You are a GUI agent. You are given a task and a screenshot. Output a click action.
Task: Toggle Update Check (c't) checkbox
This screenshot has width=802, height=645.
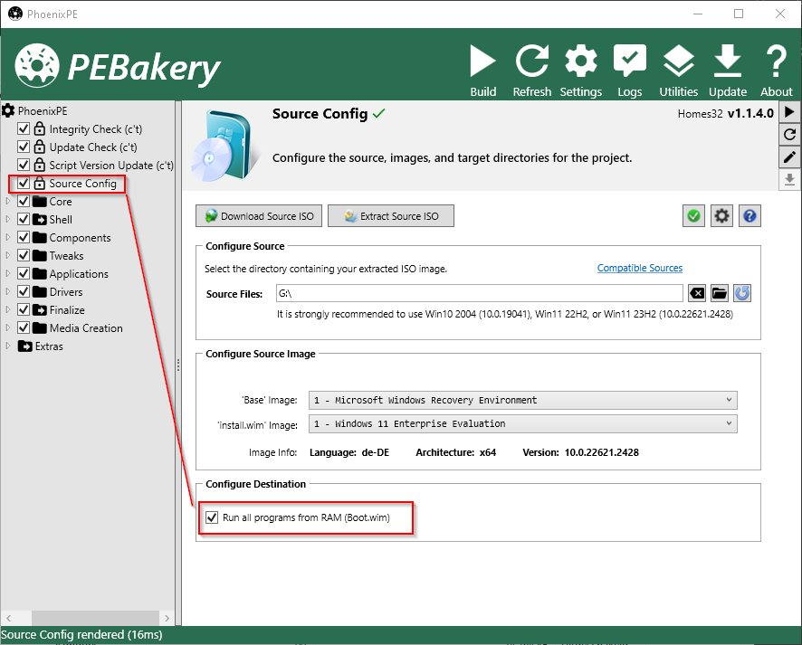point(24,147)
